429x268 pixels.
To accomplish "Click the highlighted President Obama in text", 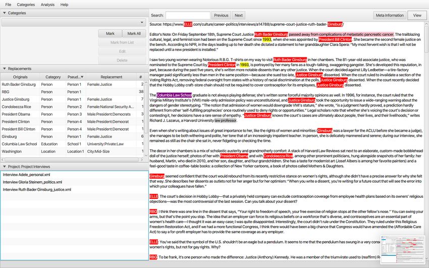I will click(x=234, y=156).
